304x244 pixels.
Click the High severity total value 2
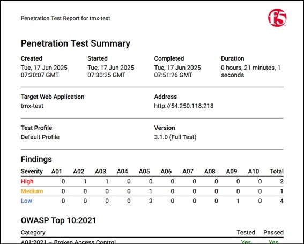click(281, 181)
